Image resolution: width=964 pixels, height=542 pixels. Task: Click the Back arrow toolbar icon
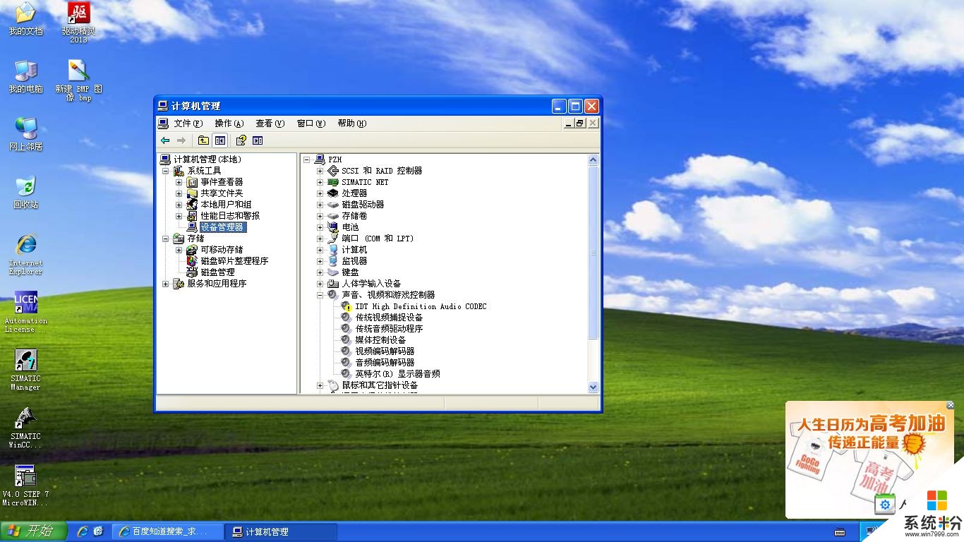[165, 140]
